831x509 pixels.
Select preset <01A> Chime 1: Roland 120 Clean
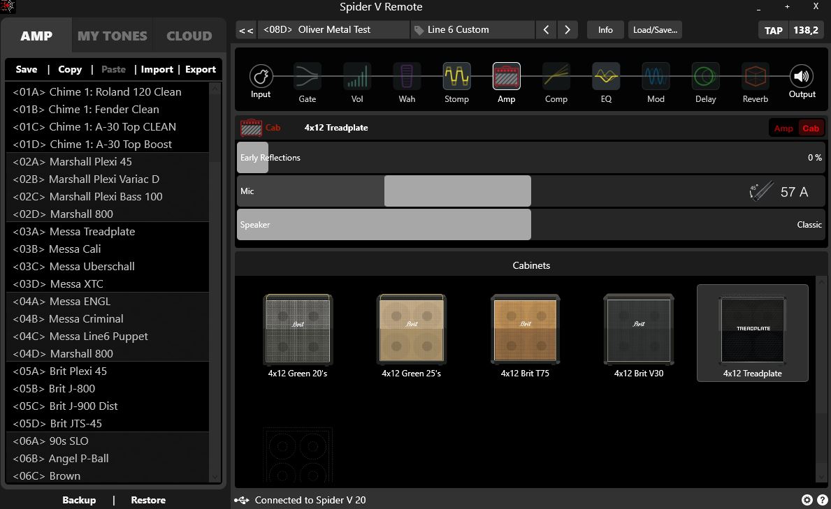tap(108, 91)
